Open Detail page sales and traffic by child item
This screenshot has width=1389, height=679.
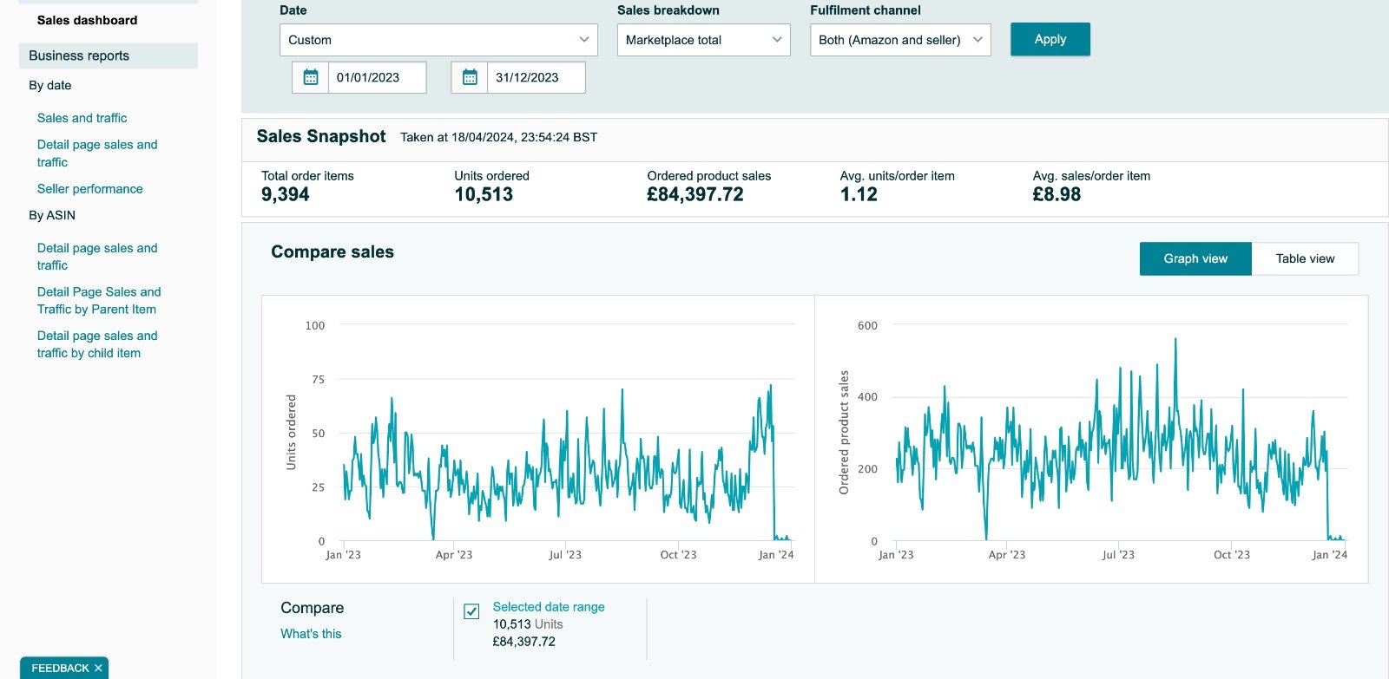coord(97,344)
